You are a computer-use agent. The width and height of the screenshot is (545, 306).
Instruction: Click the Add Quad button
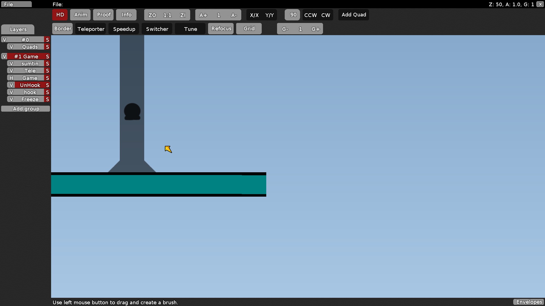[x=354, y=15]
